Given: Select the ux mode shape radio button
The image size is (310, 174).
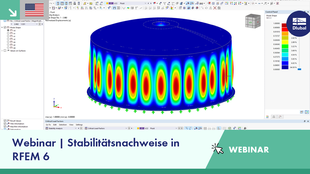Looking at the screenshot, I should pyautogui.click(x=8, y=33).
